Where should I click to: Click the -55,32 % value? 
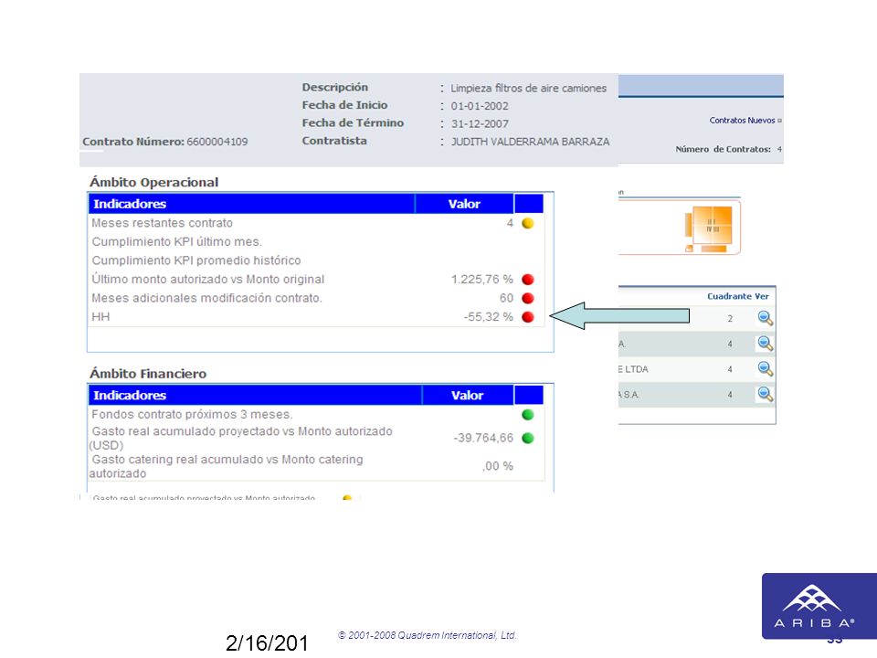click(x=488, y=317)
